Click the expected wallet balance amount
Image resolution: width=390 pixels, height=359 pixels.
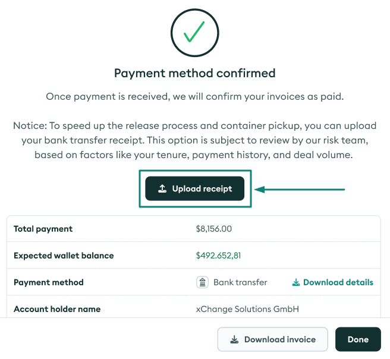click(x=218, y=256)
